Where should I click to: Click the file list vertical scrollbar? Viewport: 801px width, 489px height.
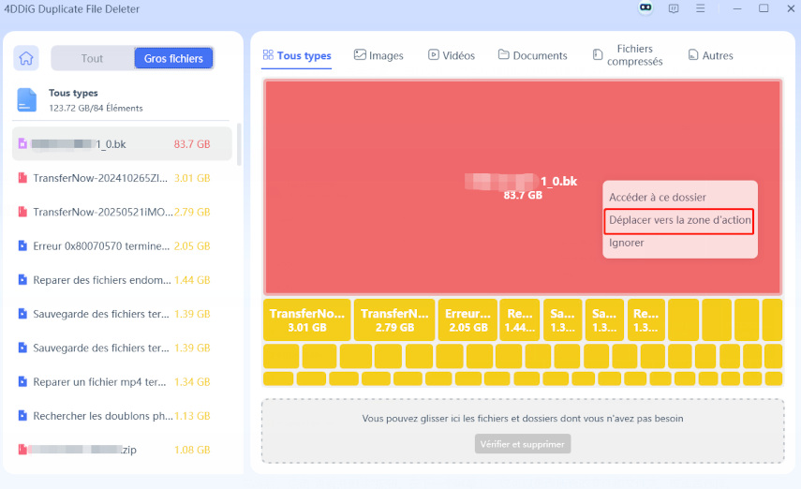coord(239,144)
